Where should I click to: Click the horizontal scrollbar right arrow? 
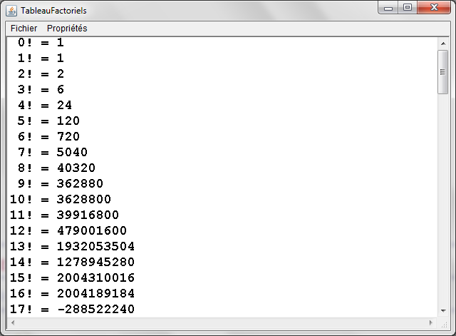[432, 323]
